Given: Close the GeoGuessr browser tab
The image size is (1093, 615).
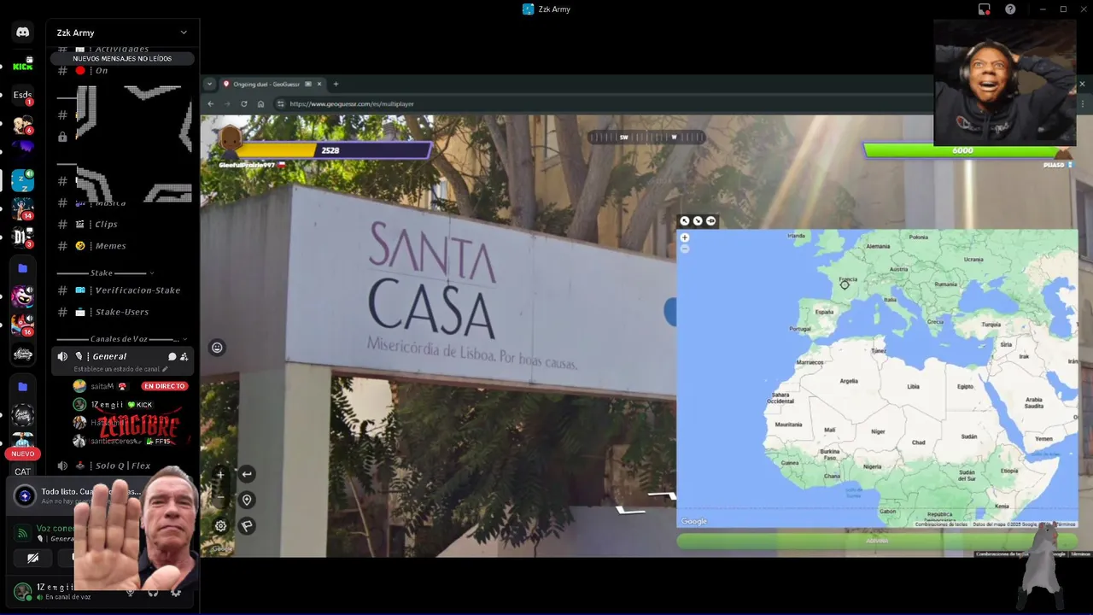Looking at the screenshot, I should pyautogui.click(x=319, y=84).
